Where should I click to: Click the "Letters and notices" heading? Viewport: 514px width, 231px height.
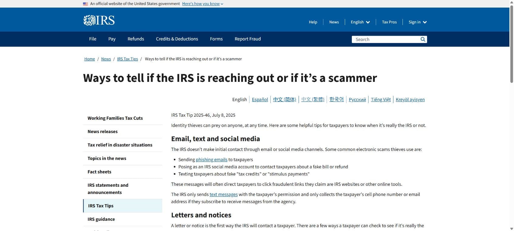point(201,215)
